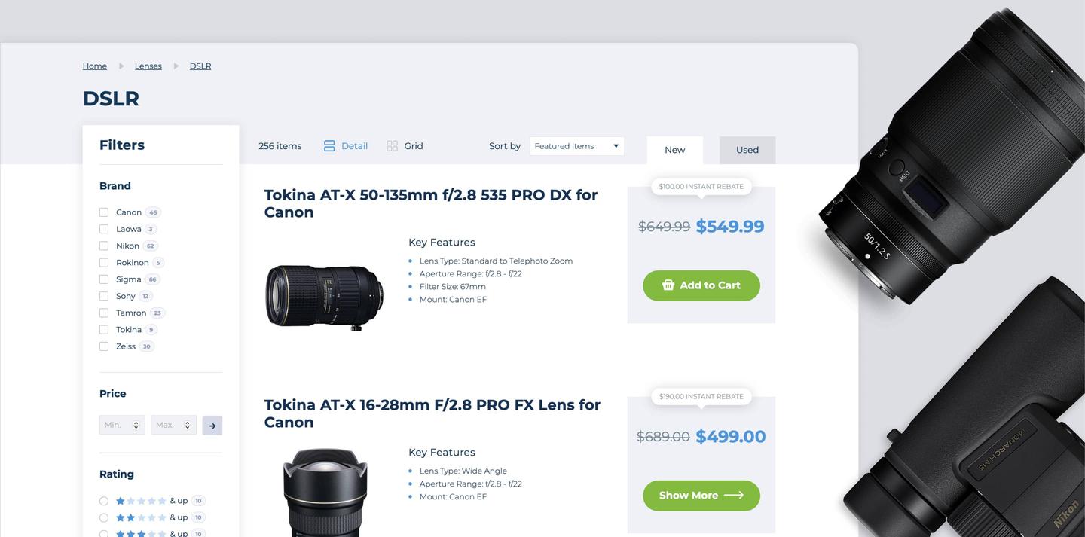Switch to Detail view icon

pyautogui.click(x=329, y=146)
